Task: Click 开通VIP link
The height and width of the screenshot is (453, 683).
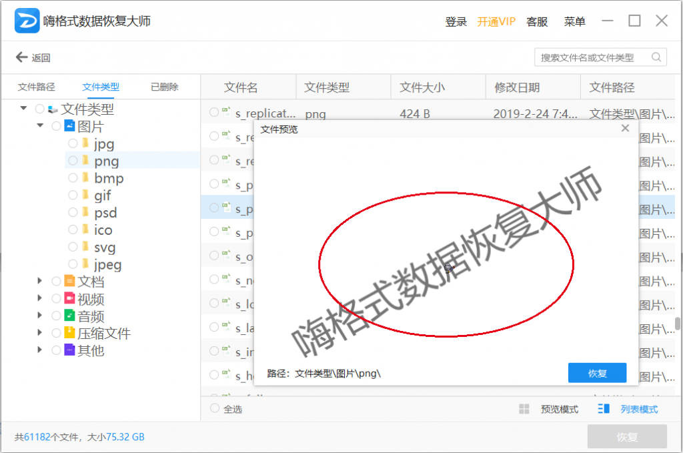Action: point(496,21)
